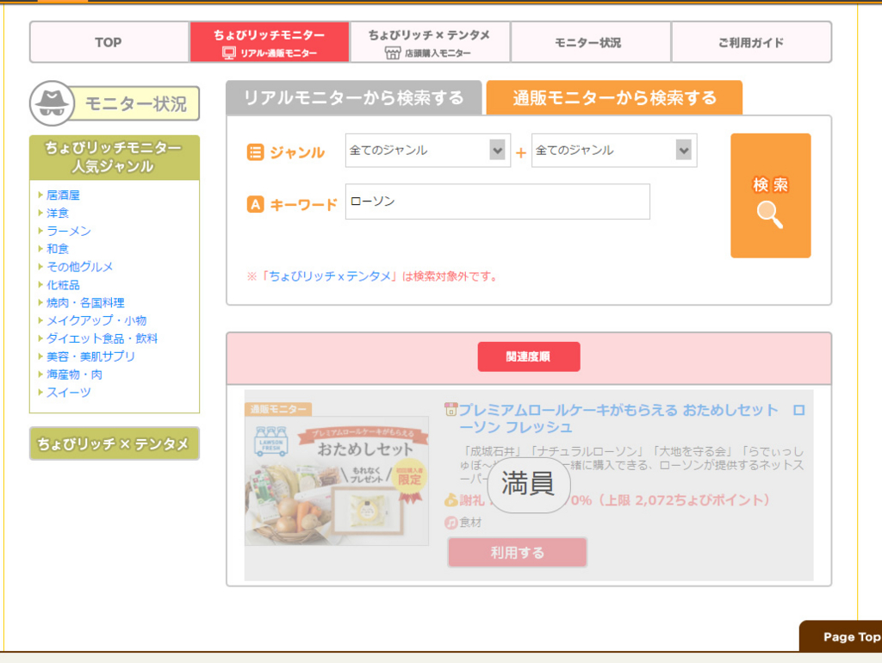Click the sidebar ちょびリッチ×テンタメ banner button

click(x=115, y=443)
